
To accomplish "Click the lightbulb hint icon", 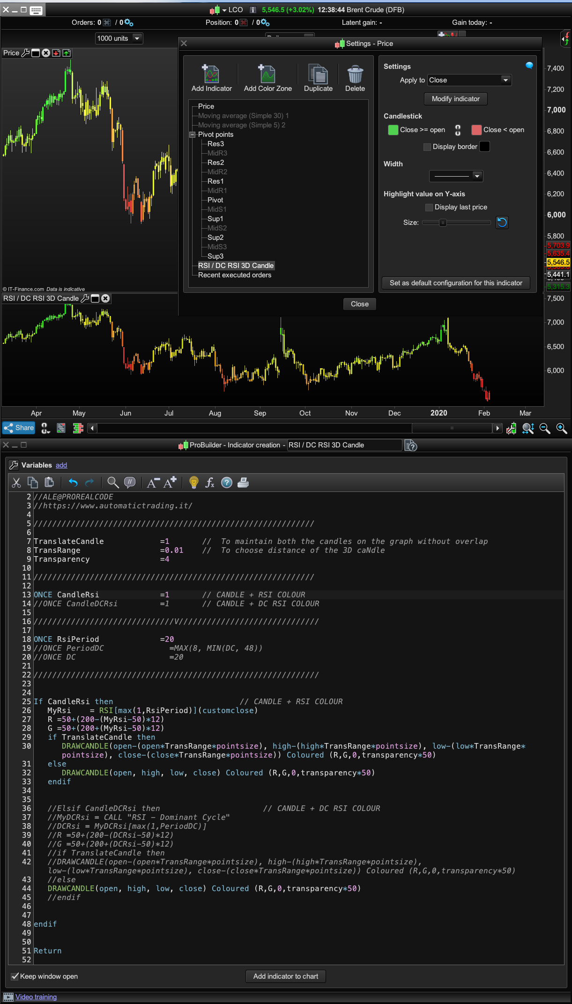I will 193,483.
